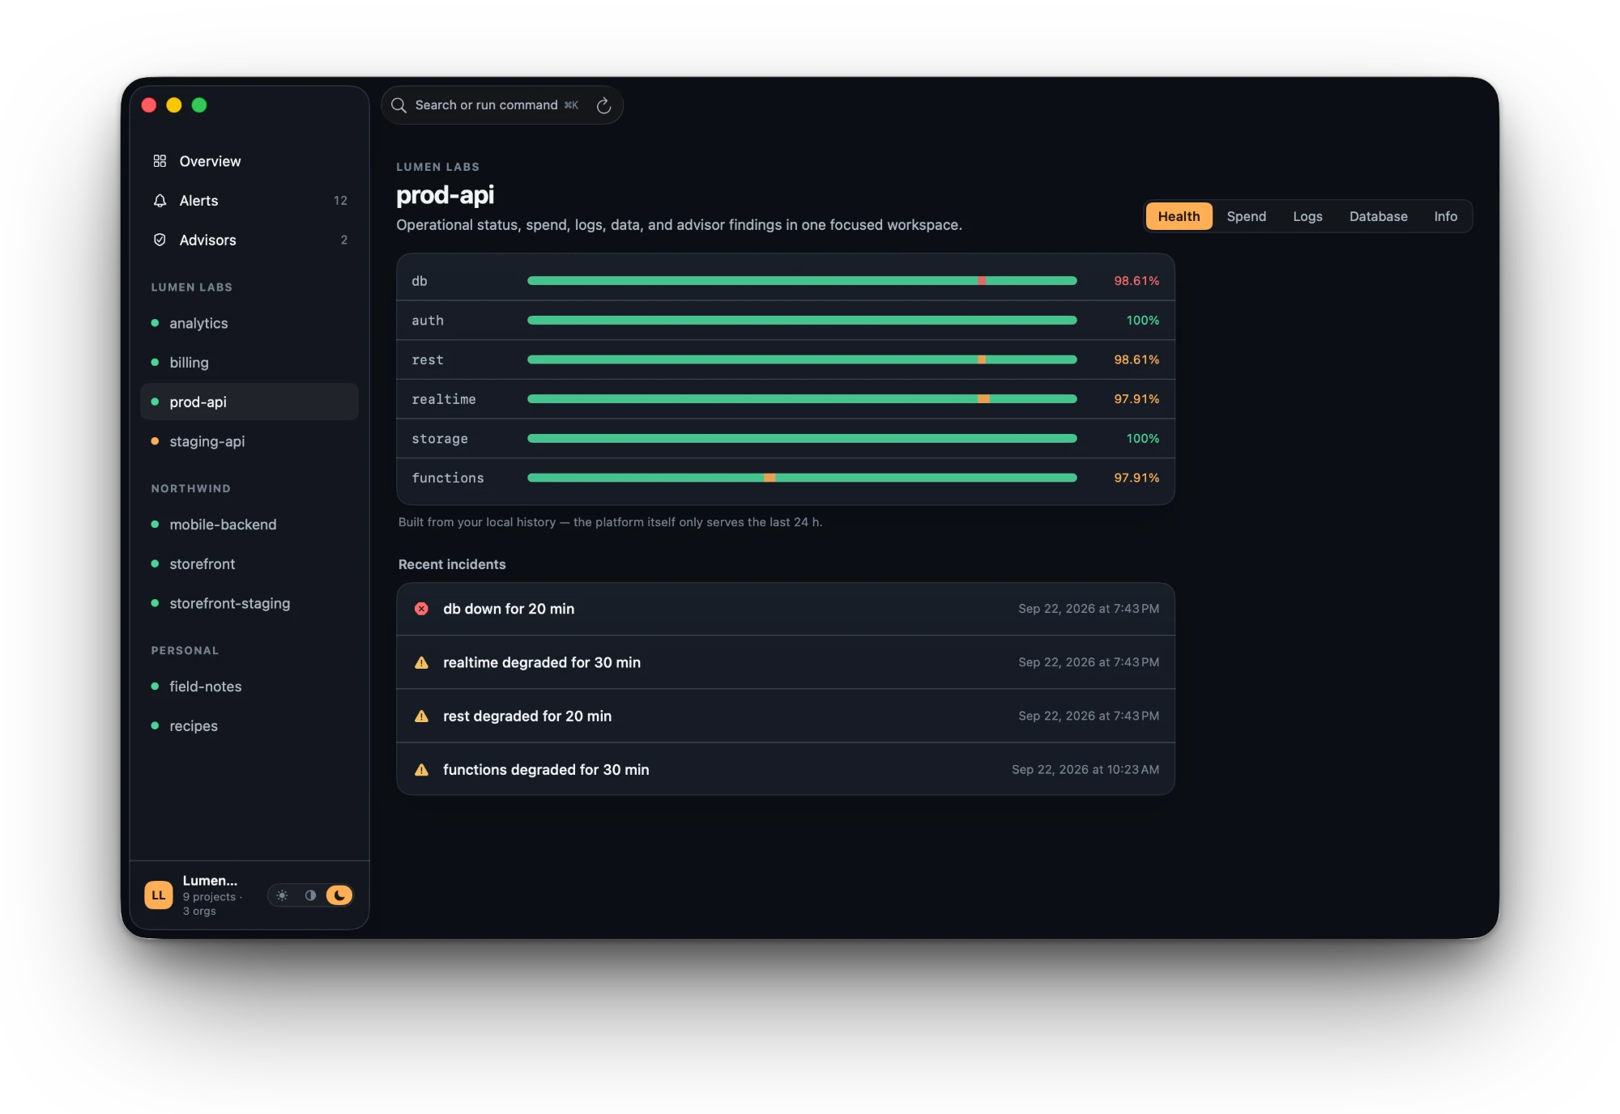Screen dimensions: 1620x1114
Task: Open the storefront project
Action: pos(249,564)
